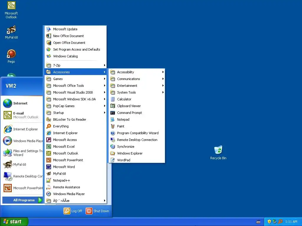Launch Microsoft PowerPoint from programs list
The width and height of the screenshot is (302, 226).
pos(76,160)
